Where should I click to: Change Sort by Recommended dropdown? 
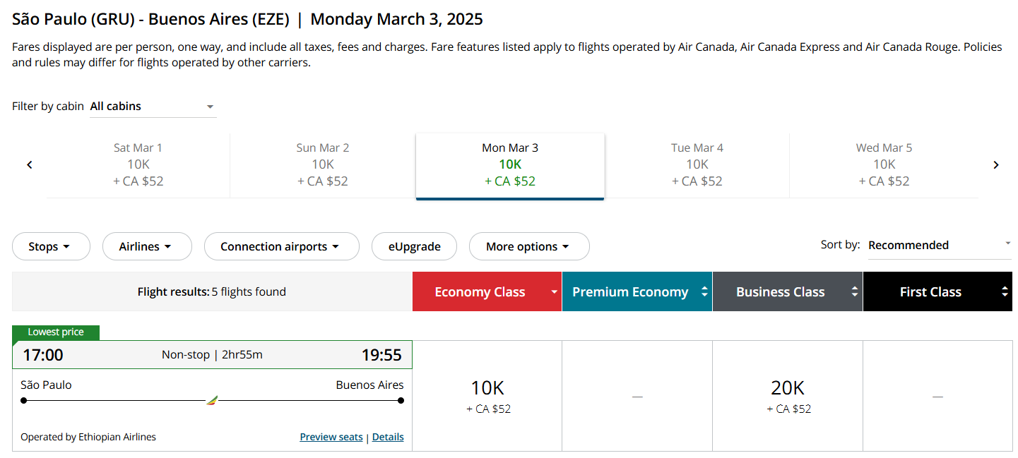coord(940,246)
